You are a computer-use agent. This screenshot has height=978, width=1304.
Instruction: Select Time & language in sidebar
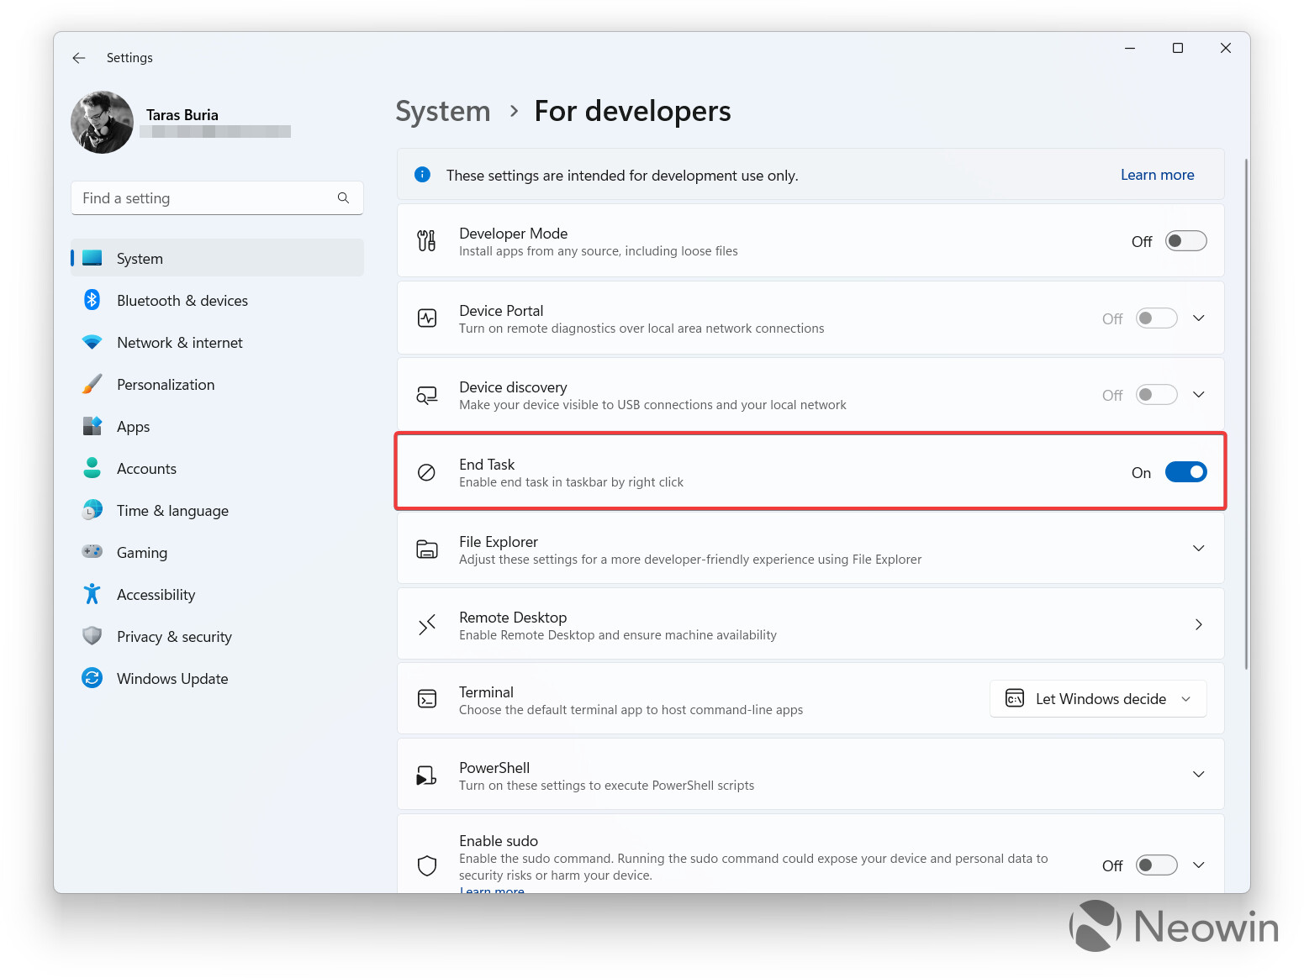coord(217,510)
